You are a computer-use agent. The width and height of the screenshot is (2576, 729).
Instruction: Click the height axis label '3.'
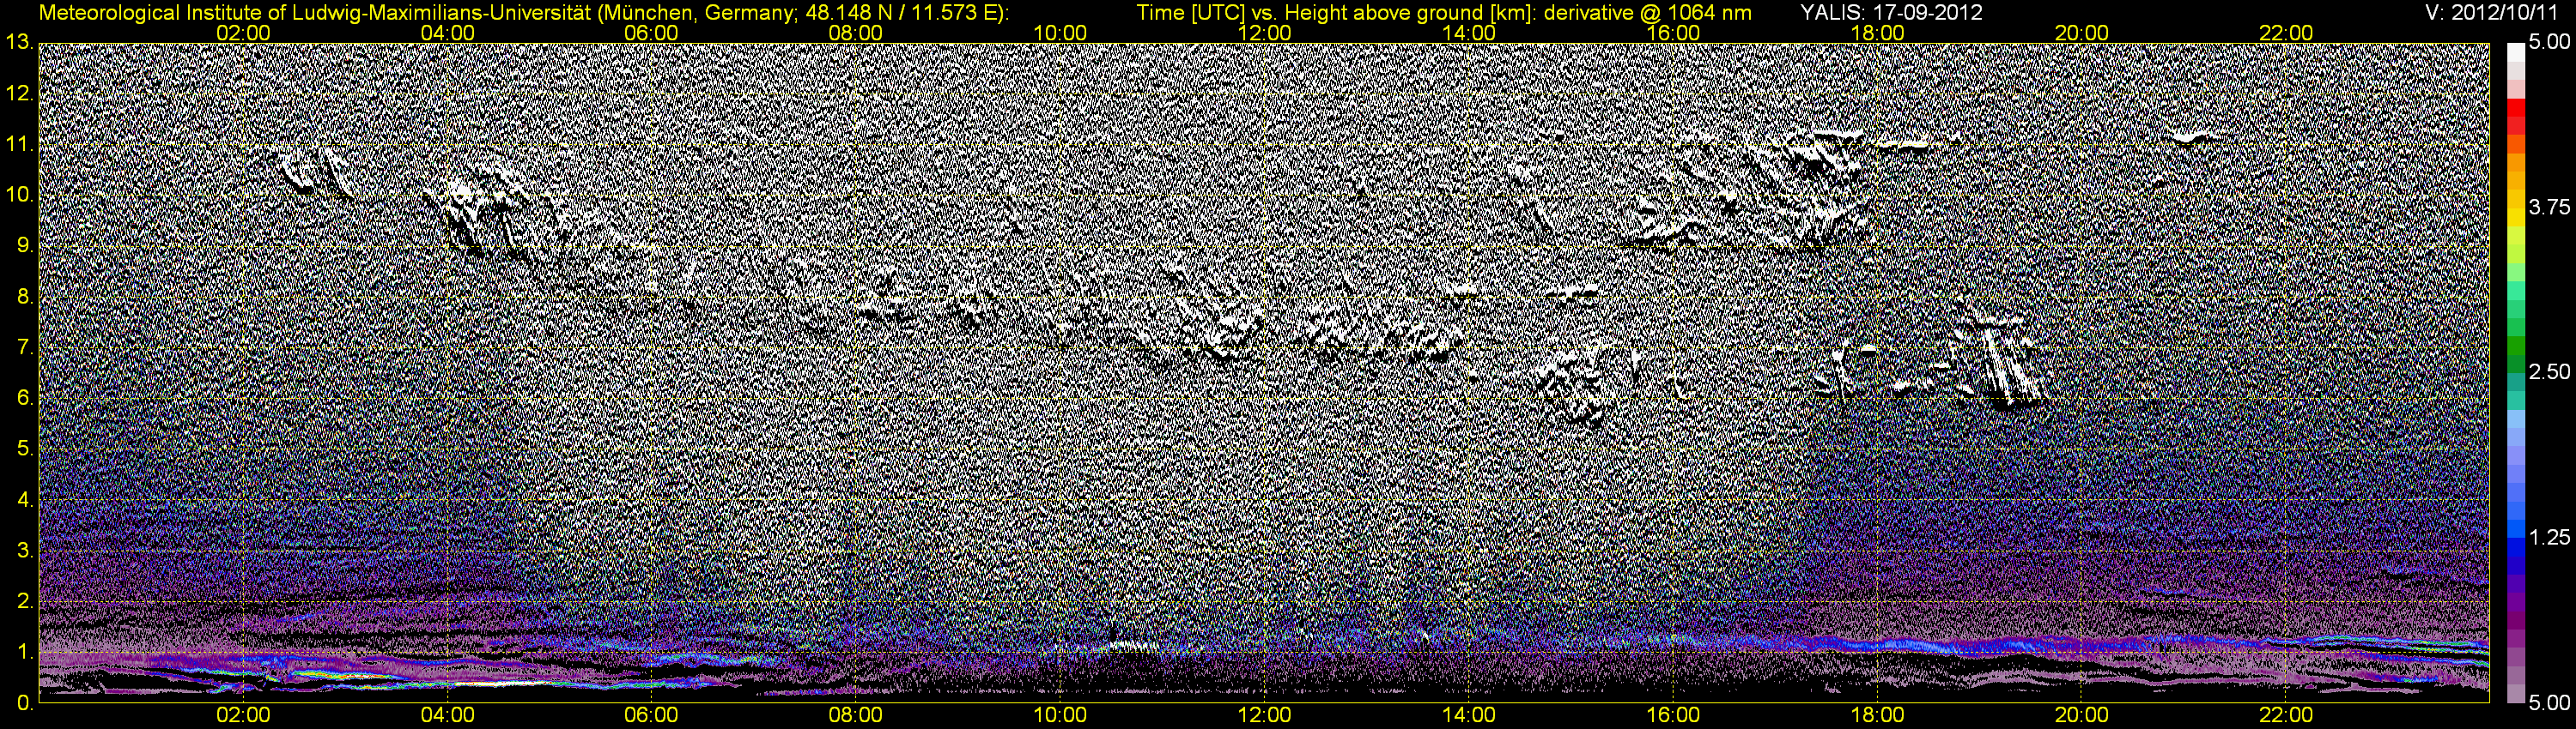click(x=25, y=551)
